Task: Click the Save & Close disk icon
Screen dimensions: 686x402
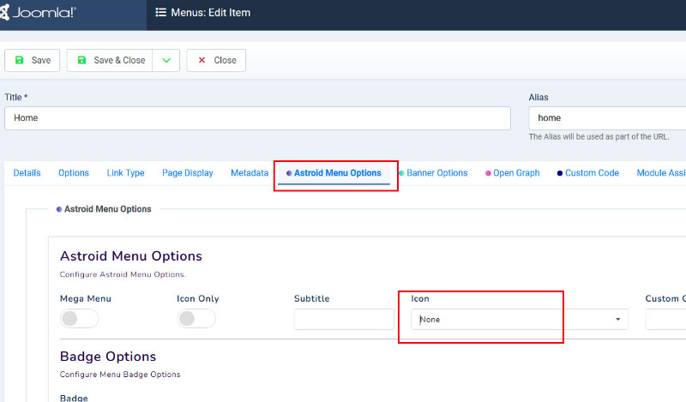Action: [81, 60]
